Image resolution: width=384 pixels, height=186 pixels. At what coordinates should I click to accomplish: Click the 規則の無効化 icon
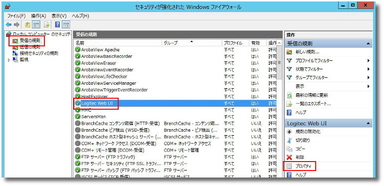coord(290,132)
